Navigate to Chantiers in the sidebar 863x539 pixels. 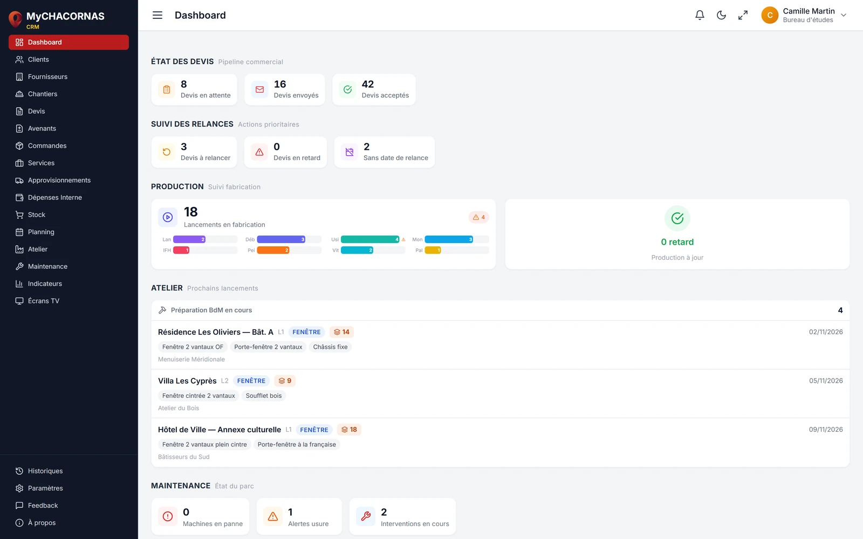tap(69, 94)
